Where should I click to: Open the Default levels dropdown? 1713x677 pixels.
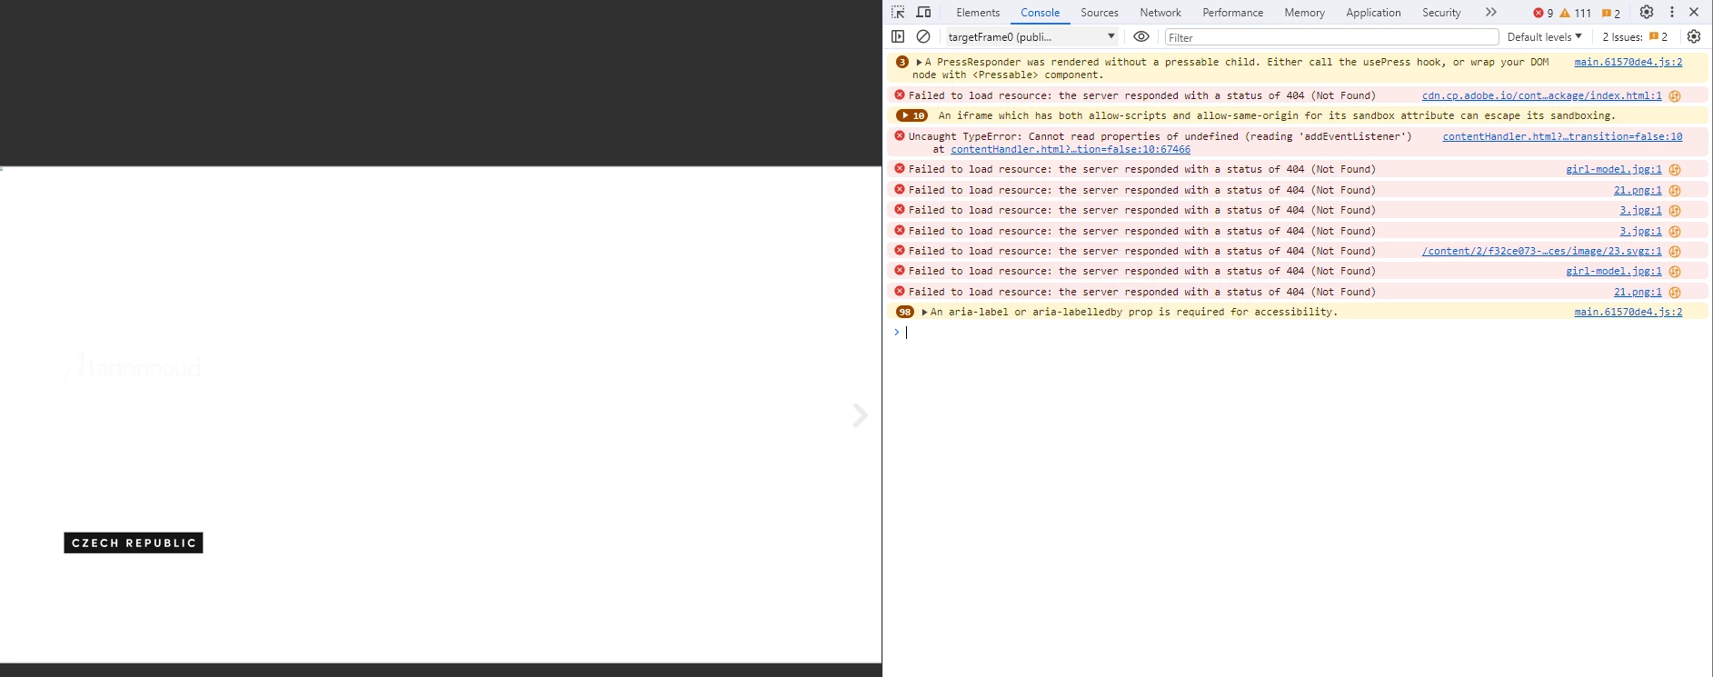point(1544,37)
